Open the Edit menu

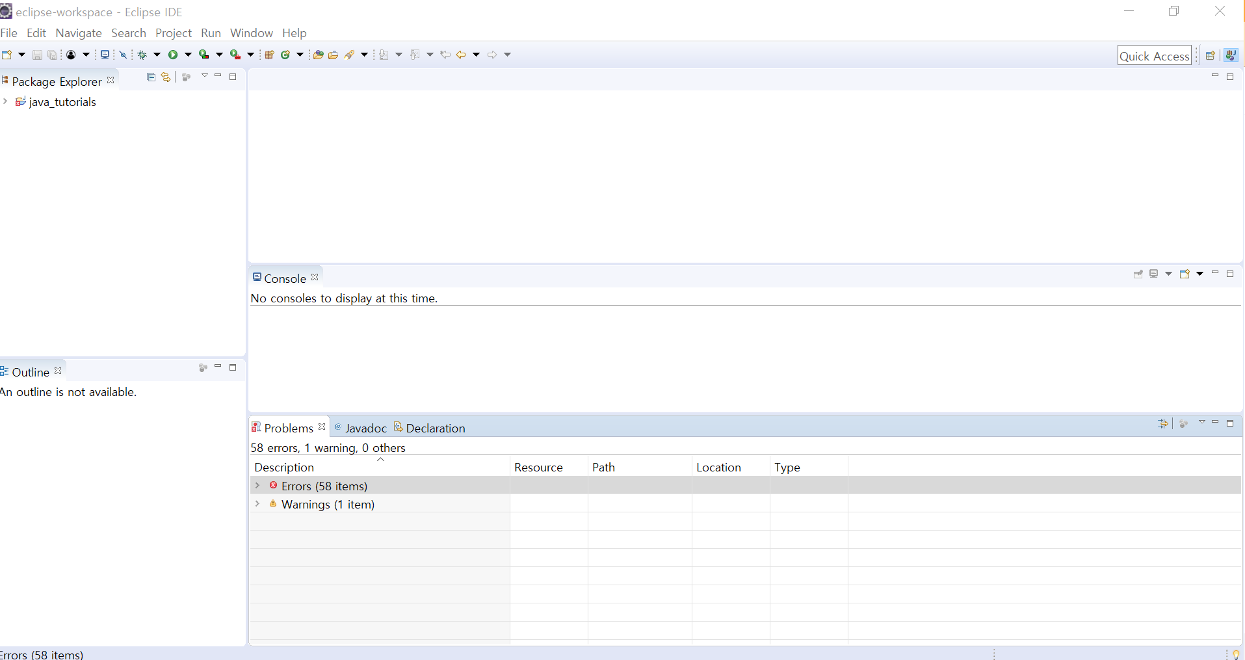(x=36, y=33)
